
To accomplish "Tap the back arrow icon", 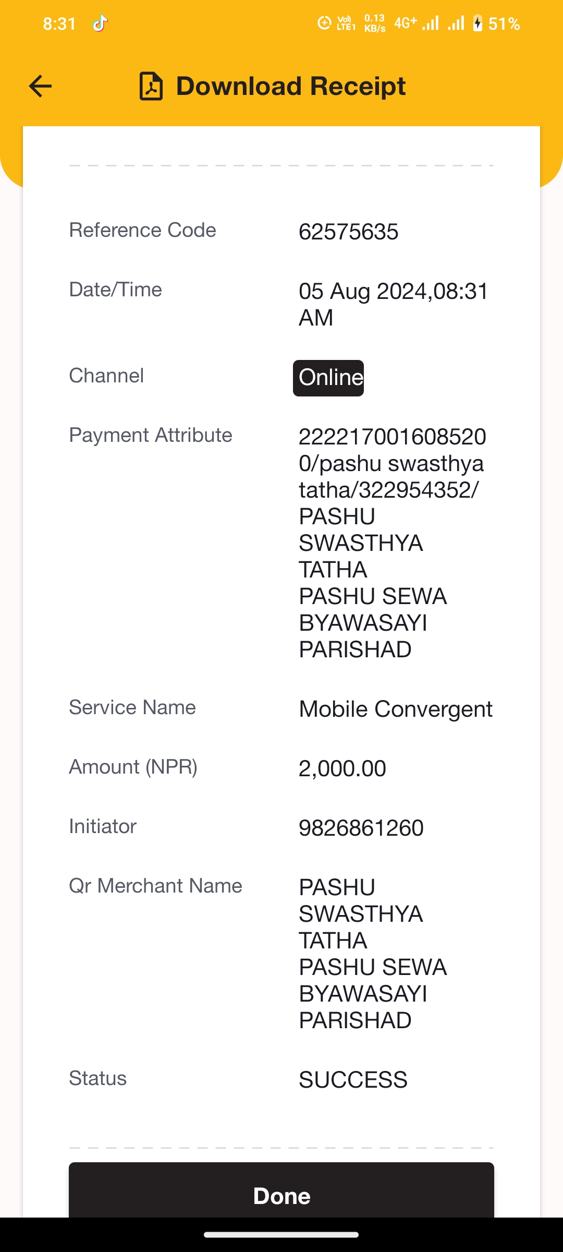I will tap(40, 86).
